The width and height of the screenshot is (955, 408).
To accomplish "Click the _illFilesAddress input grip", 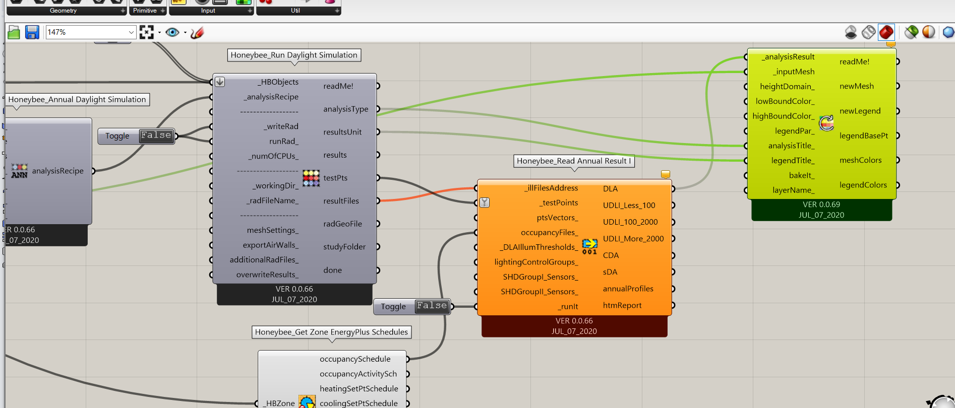I will point(476,188).
